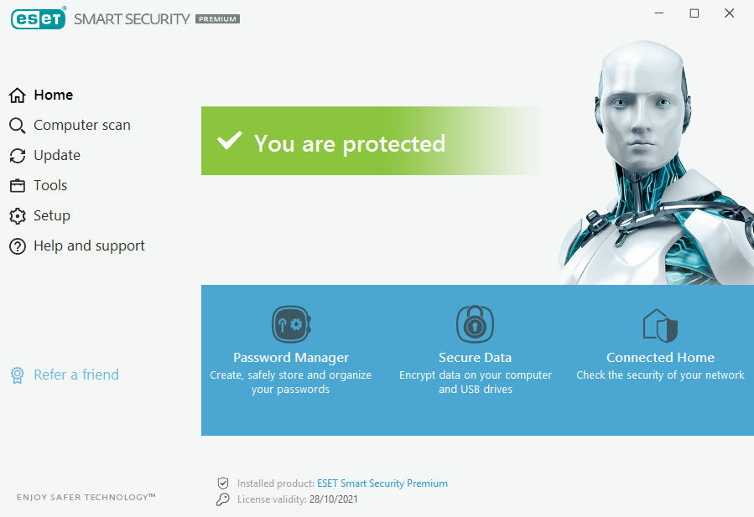This screenshot has height=517, width=754.
Task: Click the license validity key icon
Action: pos(222,499)
